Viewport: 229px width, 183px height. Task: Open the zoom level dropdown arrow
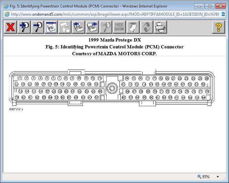pos(218,177)
